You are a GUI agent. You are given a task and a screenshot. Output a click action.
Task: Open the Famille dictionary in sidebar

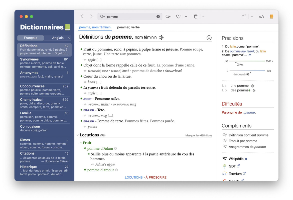click(44, 117)
